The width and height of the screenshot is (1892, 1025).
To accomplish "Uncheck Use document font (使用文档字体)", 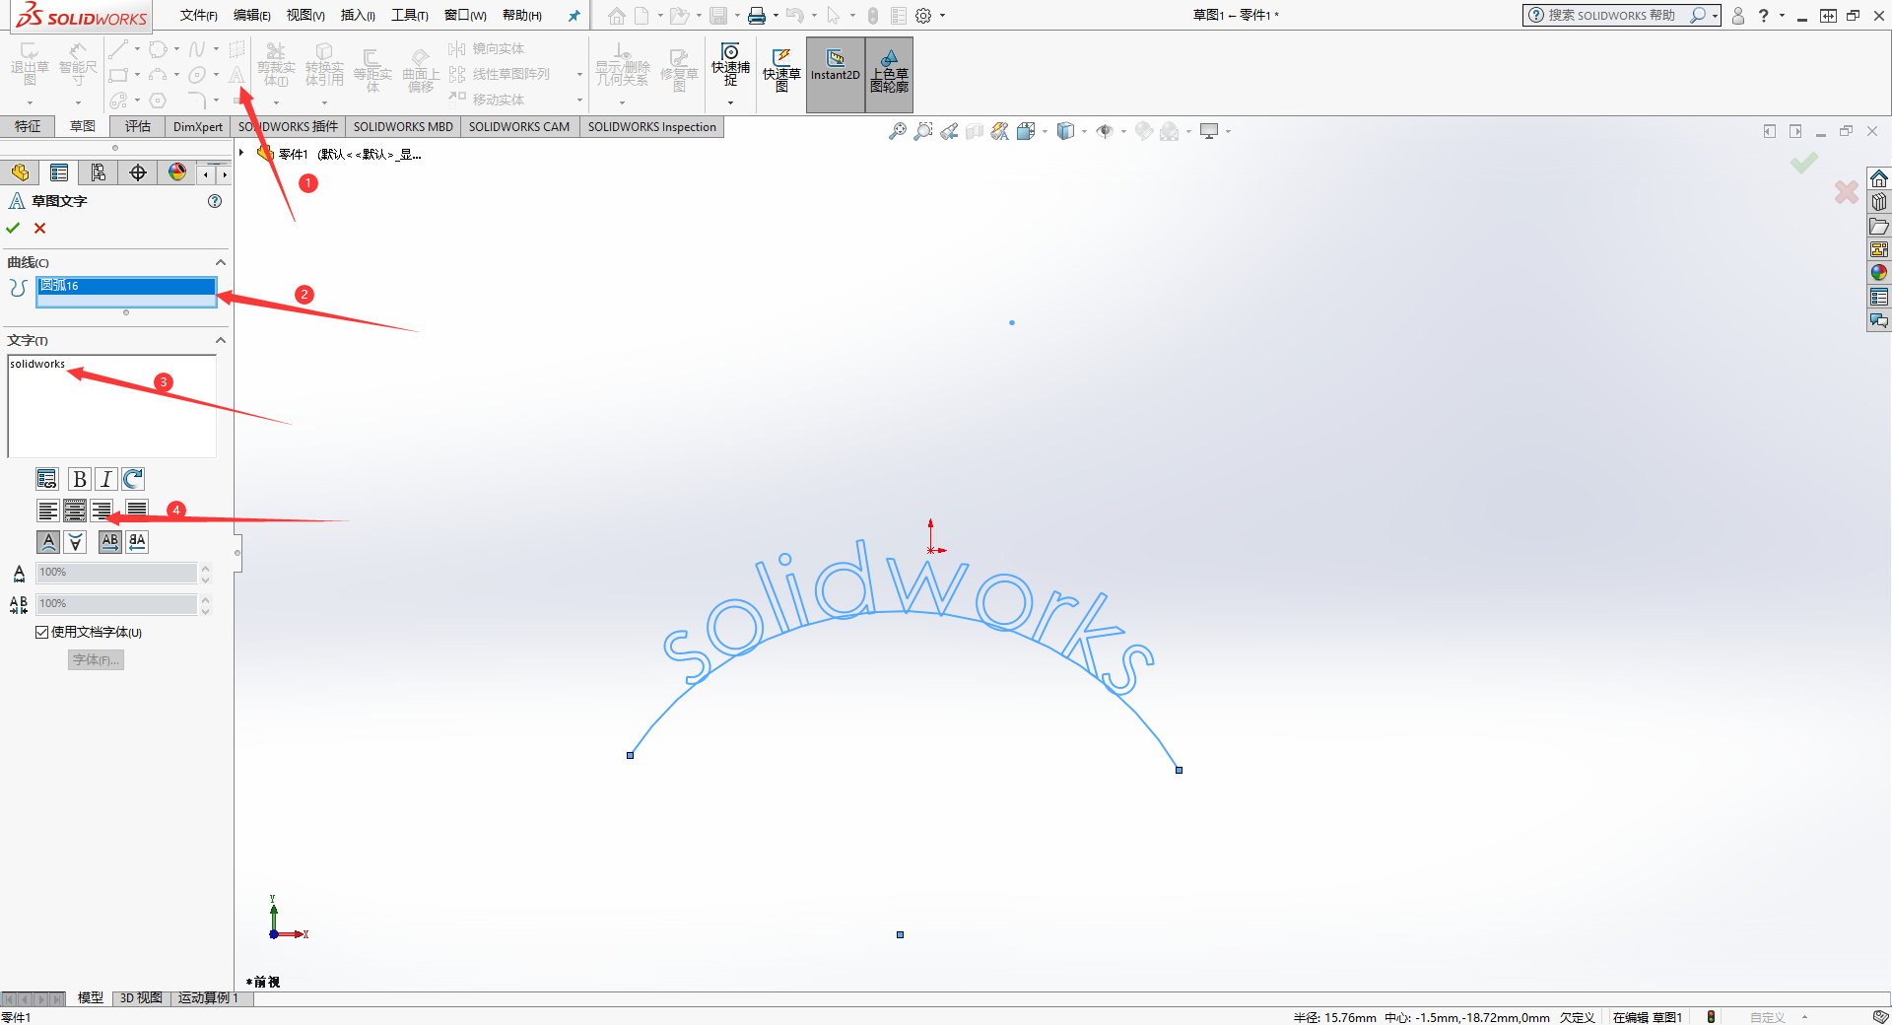I will [x=41, y=633].
